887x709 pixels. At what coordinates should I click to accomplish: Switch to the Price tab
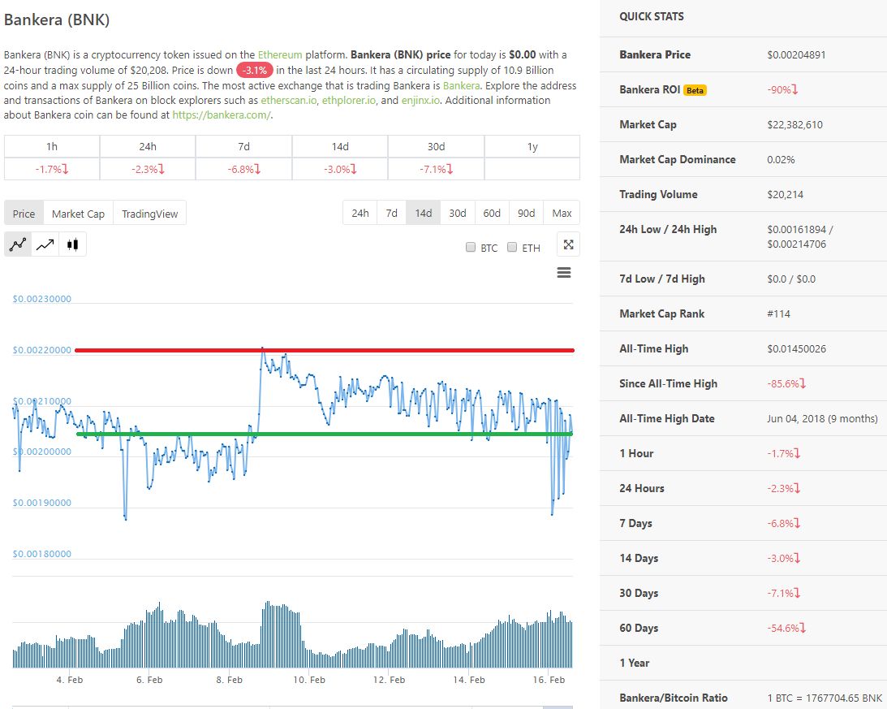pos(24,214)
